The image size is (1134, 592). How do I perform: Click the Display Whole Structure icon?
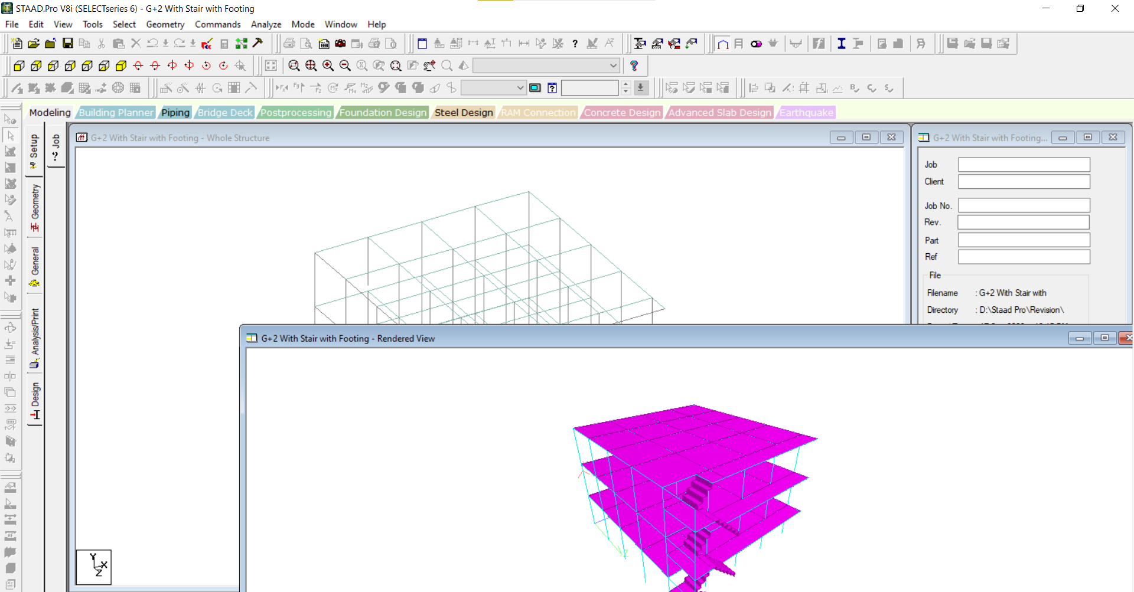tap(271, 66)
